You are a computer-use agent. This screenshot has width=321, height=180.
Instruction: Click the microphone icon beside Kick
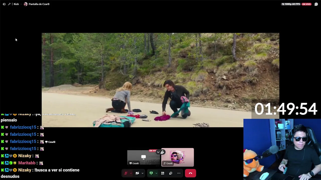click(x=9, y=4)
